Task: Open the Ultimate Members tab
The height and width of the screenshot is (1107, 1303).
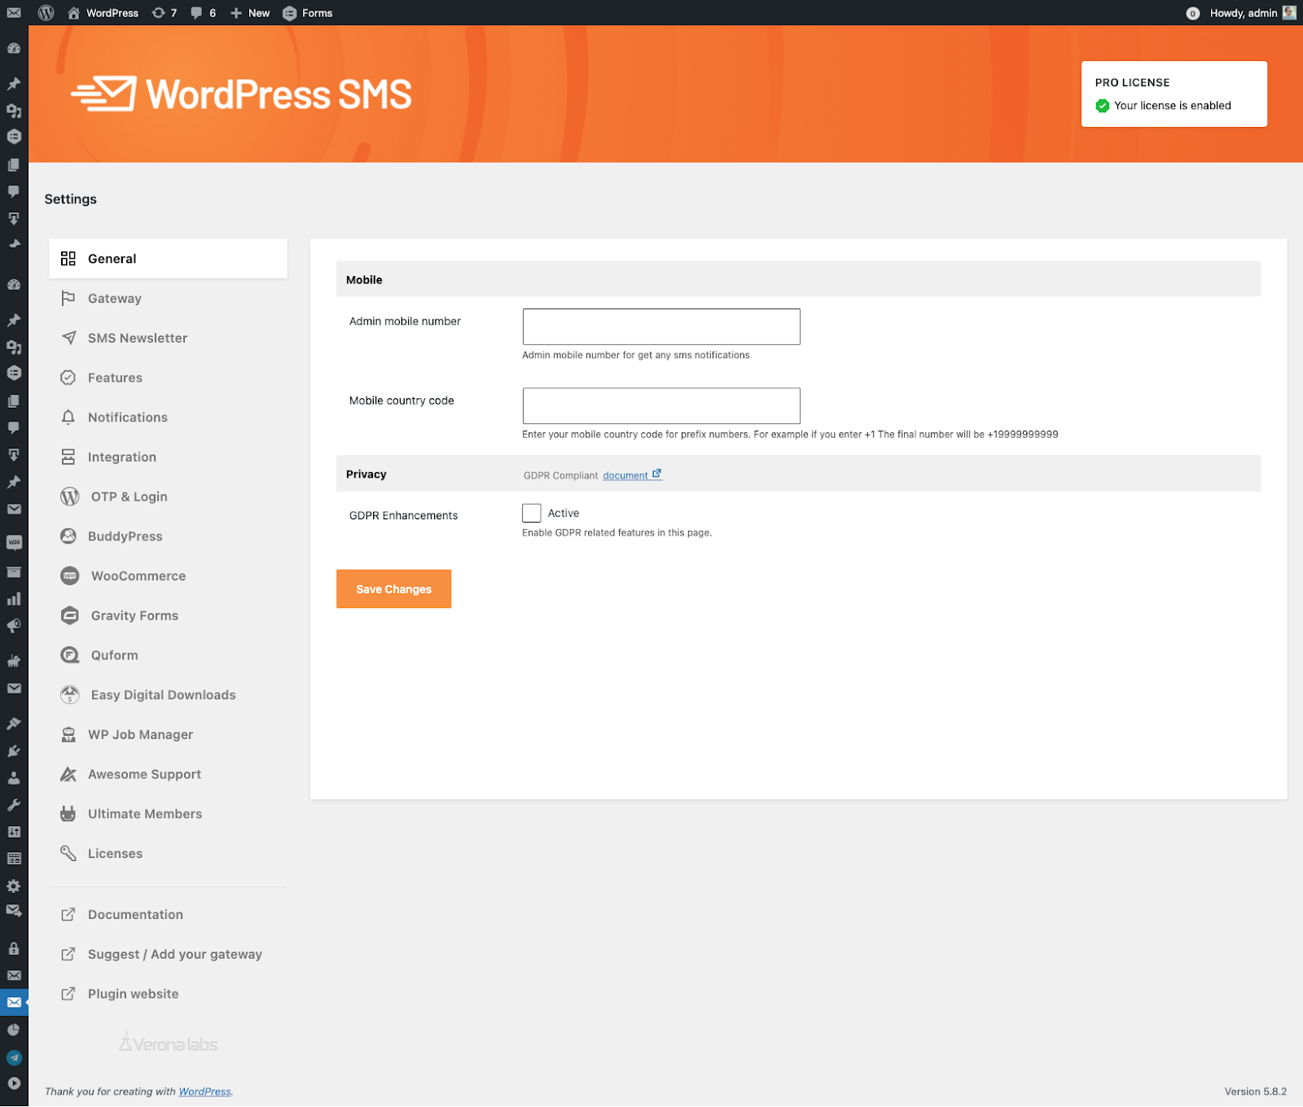Action: (x=168, y=813)
